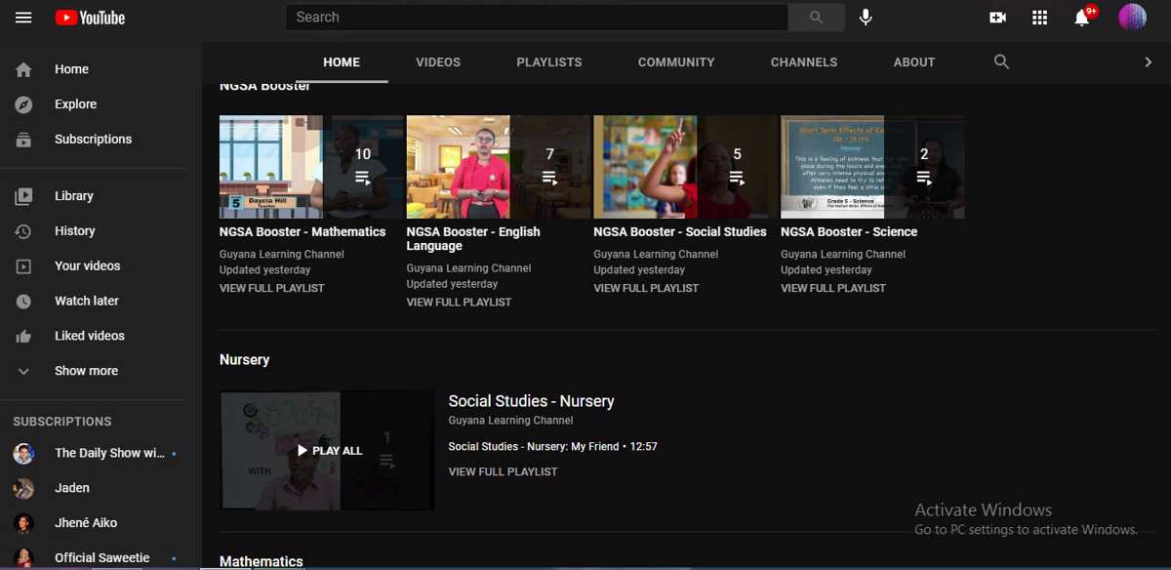Open The Daily Show channel avatar
Screen dimensions: 1171x570
[x=23, y=453]
